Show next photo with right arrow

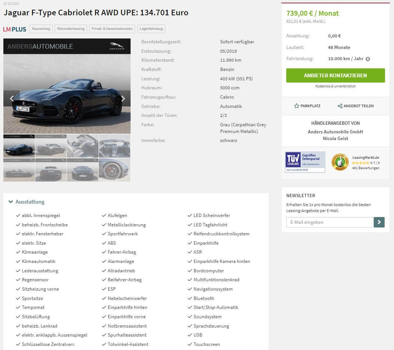coord(123,99)
